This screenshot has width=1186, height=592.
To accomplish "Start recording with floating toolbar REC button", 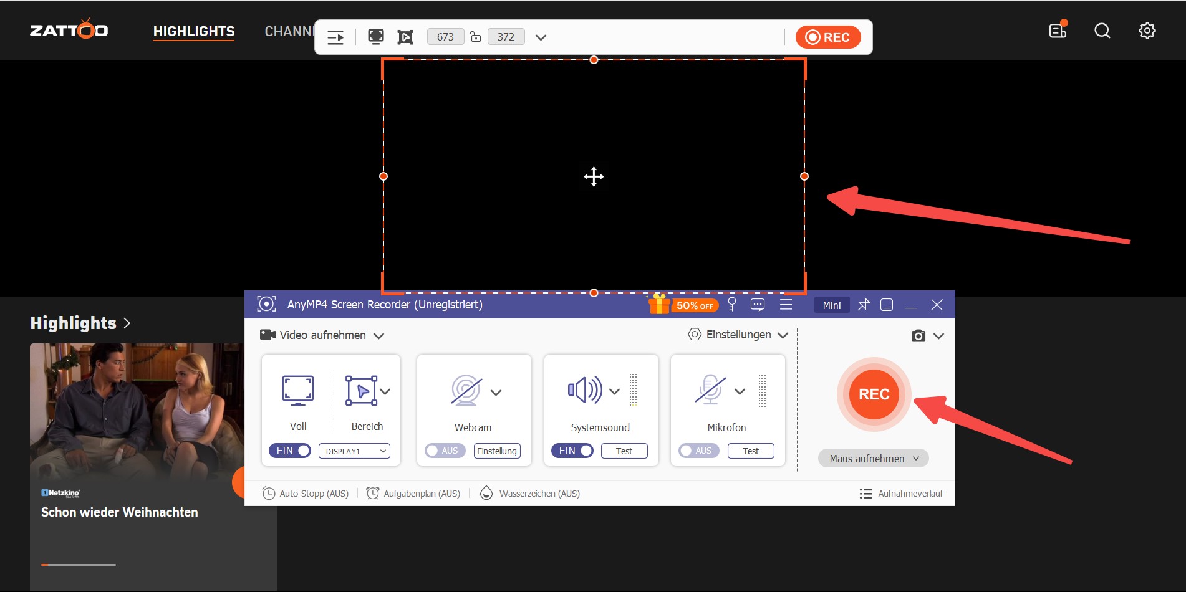I will (828, 37).
